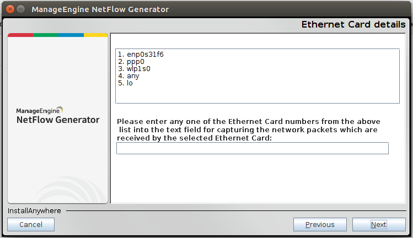Click the blue segment of the color stripe
Image resolution: width=413 pixels, height=238 pixels.
coord(71,35)
